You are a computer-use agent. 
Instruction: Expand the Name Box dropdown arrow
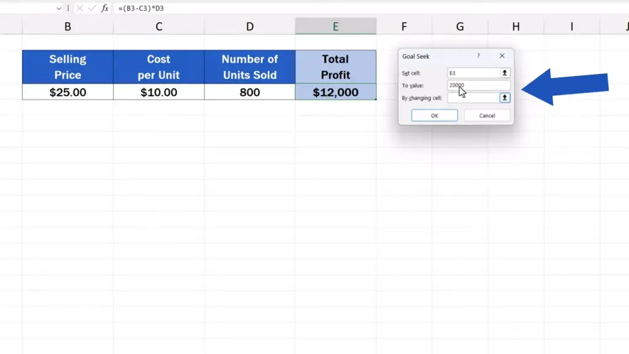click(x=58, y=8)
